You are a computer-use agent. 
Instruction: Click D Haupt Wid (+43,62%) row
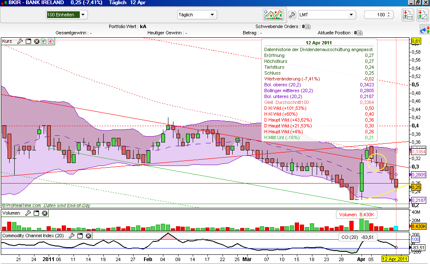319,120
